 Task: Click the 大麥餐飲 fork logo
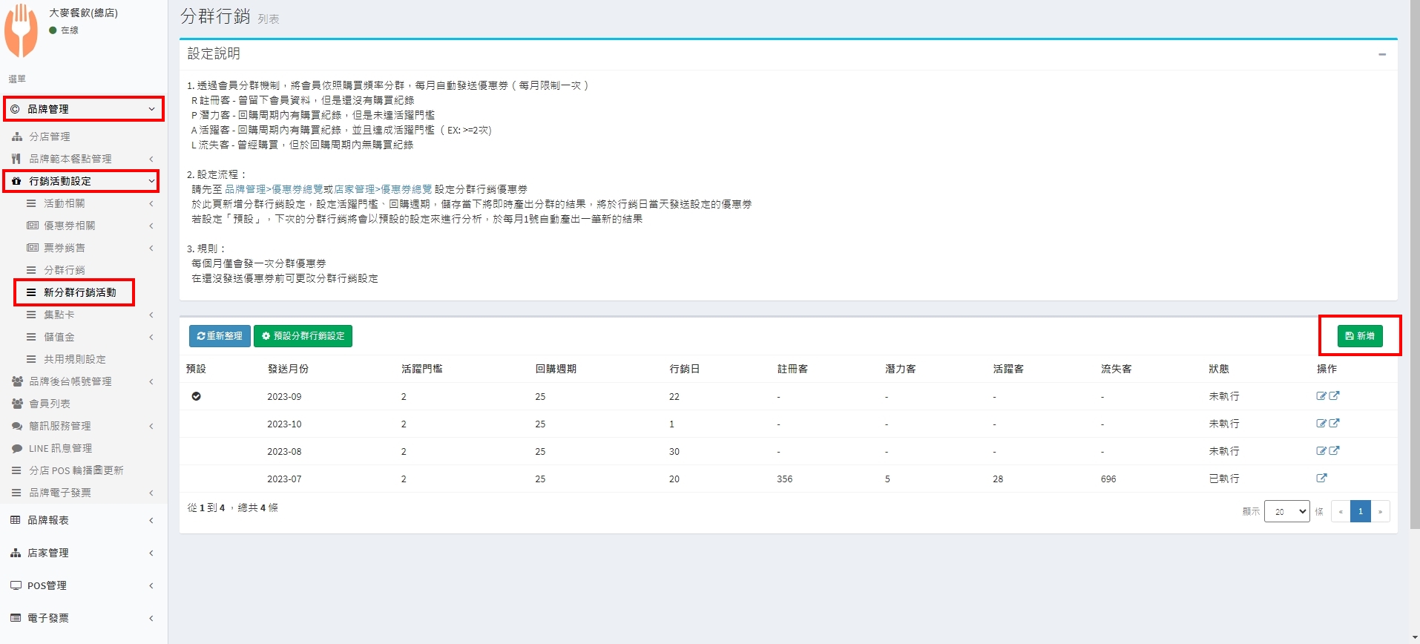(21, 30)
